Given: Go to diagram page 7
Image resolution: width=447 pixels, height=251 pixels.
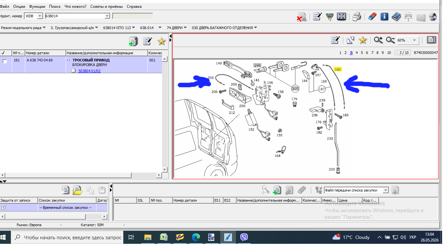Looking at the screenshot, I should 372,53.
